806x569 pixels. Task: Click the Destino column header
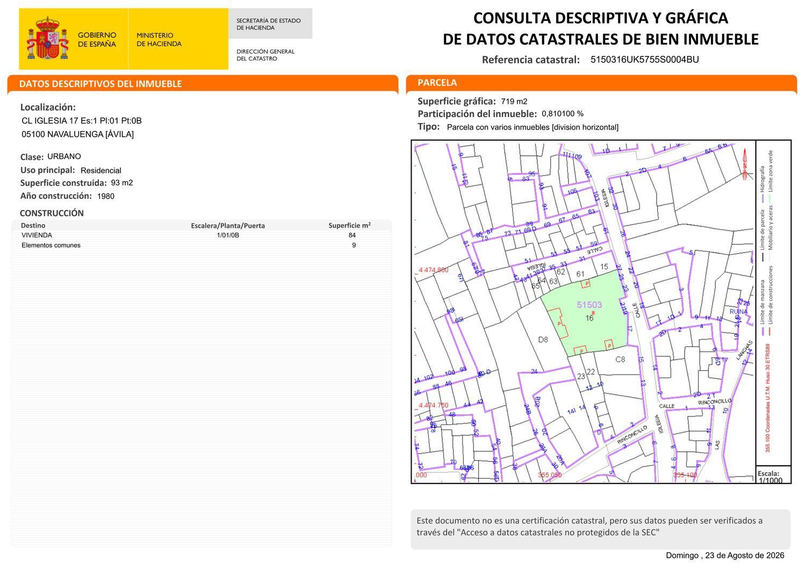click(33, 226)
